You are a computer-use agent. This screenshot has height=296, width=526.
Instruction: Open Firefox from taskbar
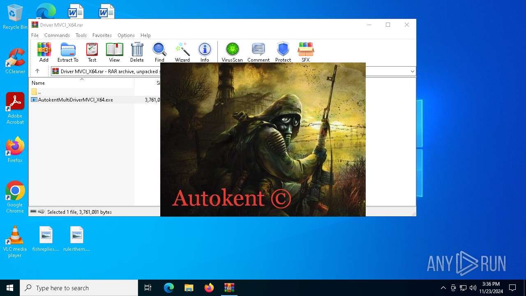click(x=209, y=288)
